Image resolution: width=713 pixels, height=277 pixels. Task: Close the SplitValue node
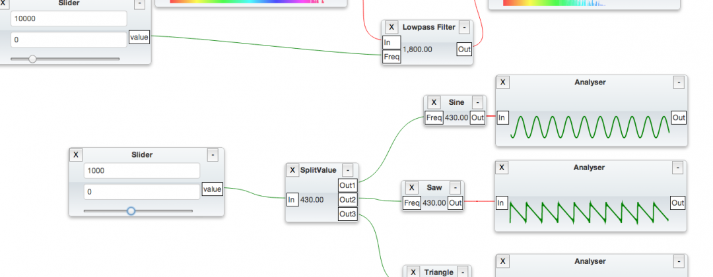[292, 170]
